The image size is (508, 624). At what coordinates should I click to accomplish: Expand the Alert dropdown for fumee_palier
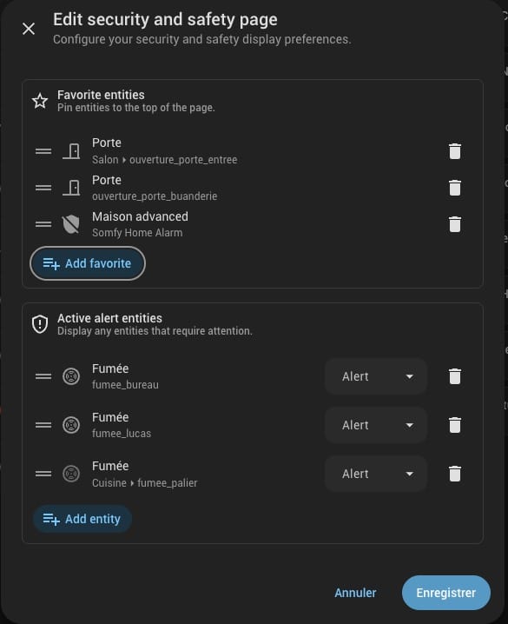point(376,474)
